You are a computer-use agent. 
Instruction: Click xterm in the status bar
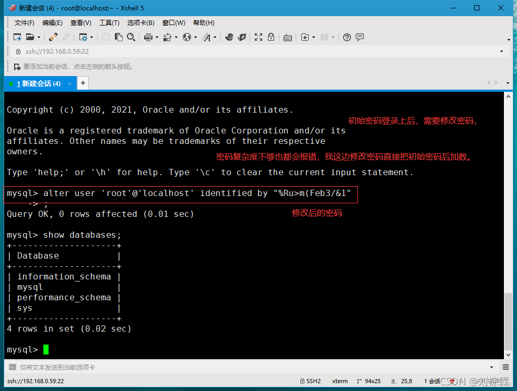(339, 381)
